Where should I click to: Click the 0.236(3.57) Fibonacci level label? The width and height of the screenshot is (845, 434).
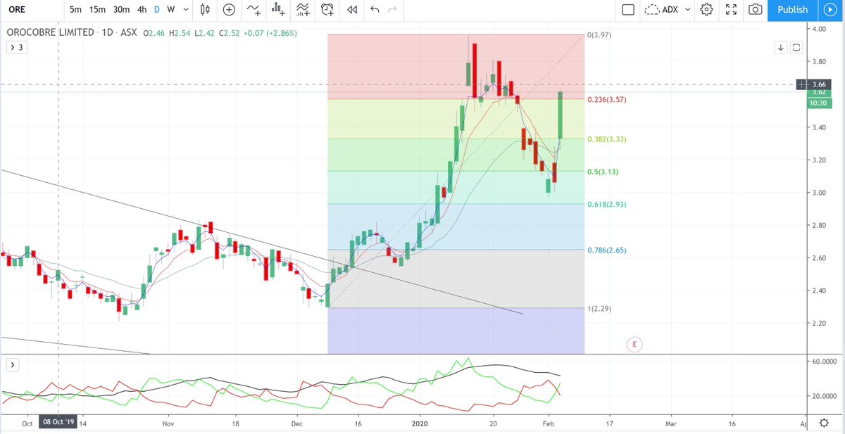click(x=606, y=100)
